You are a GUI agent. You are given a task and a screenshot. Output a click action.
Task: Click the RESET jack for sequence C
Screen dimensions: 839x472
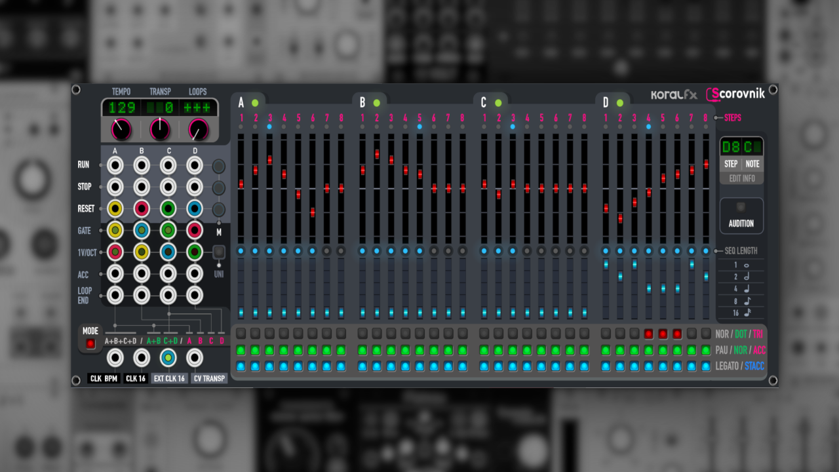coord(168,209)
